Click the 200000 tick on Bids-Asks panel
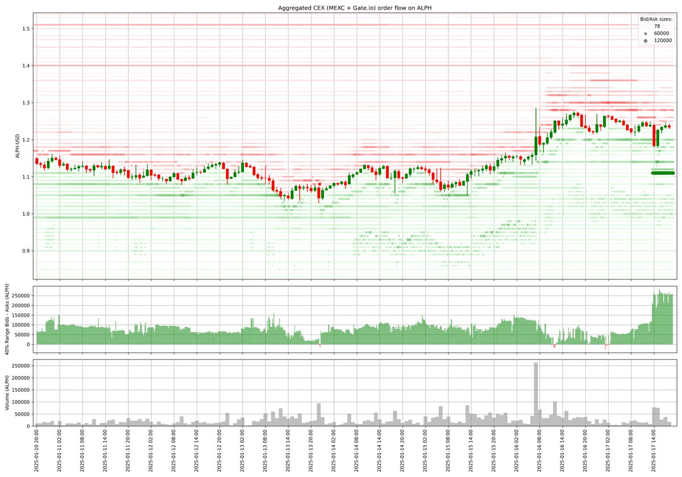Image resolution: width=682 pixels, height=477 pixels. point(22,306)
